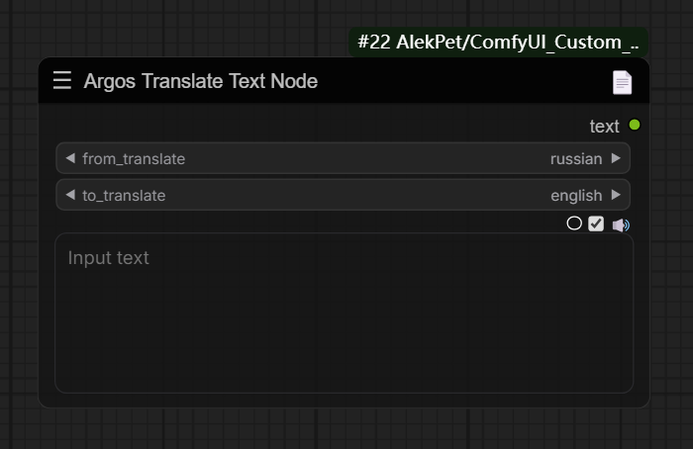Click the hamburger menu icon on the node
The width and height of the screenshot is (693, 449).
[62, 81]
